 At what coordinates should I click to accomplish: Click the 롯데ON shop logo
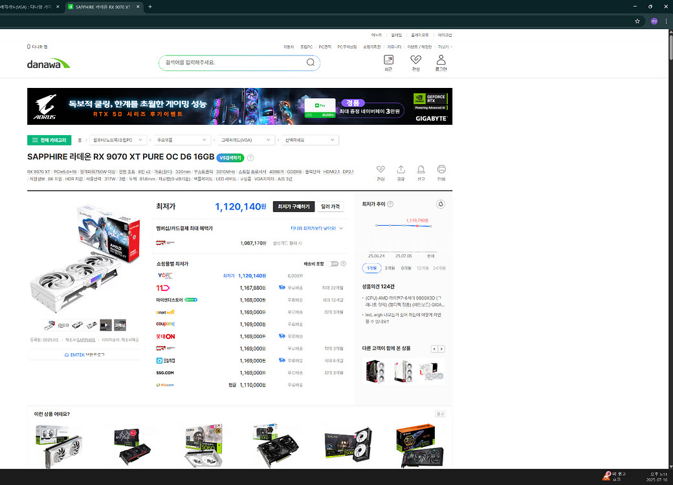click(x=165, y=336)
